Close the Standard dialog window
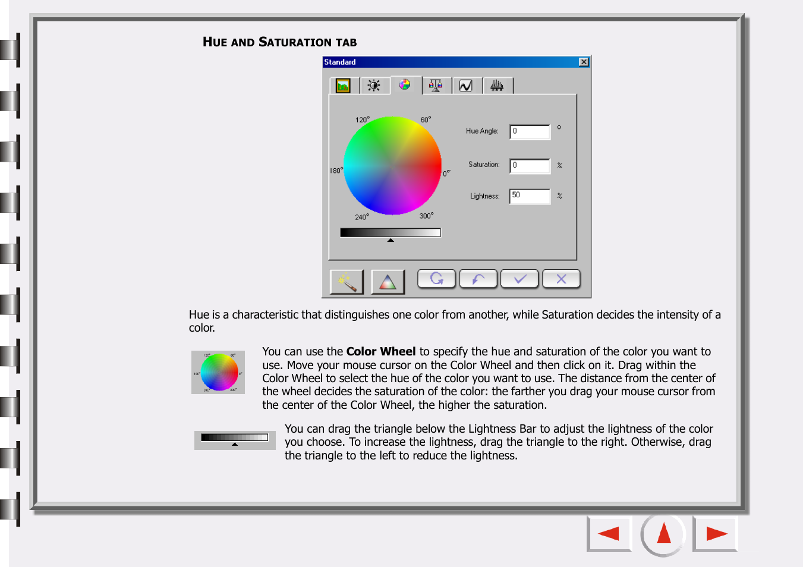 coord(584,62)
